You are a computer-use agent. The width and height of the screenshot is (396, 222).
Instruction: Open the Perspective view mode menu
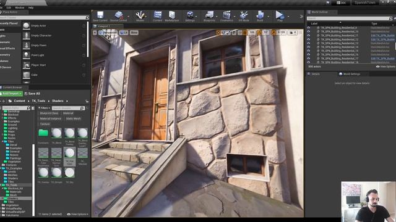point(108,33)
